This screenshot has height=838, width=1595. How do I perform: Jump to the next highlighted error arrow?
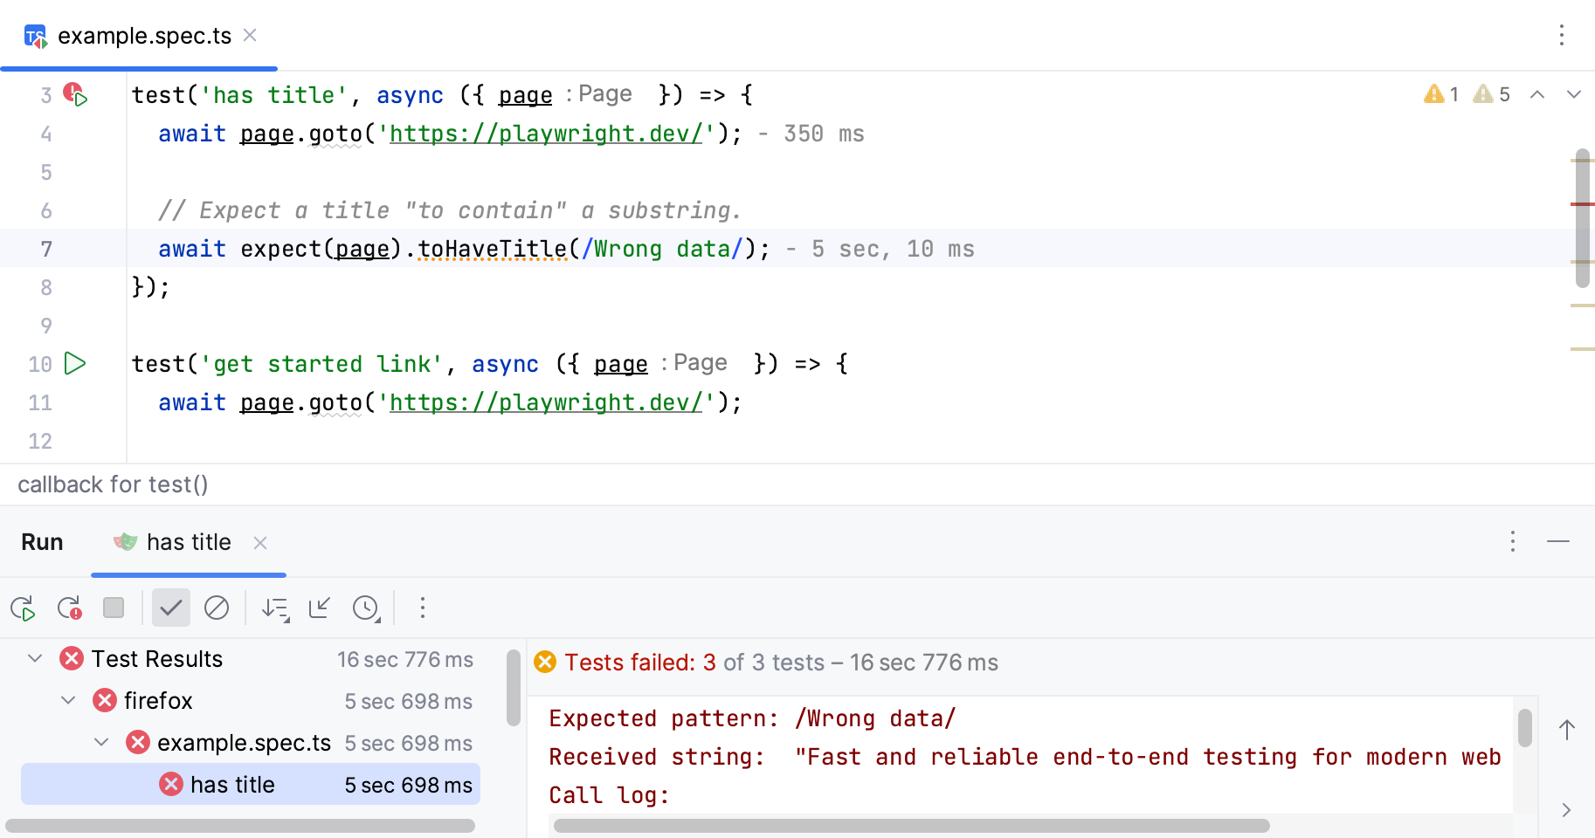coord(1573,94)
